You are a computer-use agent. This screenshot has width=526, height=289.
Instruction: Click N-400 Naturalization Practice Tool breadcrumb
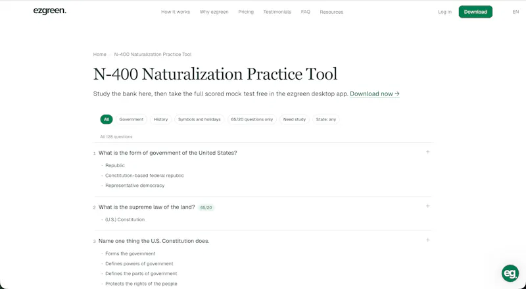pyautogui.click(x=153, y=54)
